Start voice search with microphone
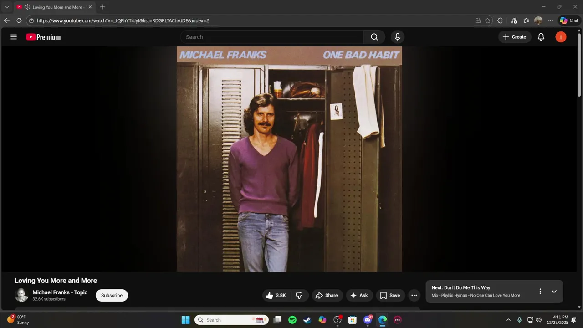Screen dimensions: 583x328 point(398,37)
